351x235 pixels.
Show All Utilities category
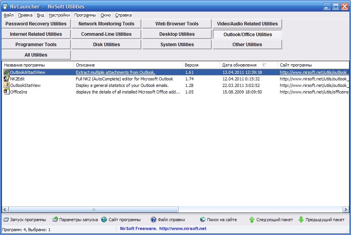36,55
